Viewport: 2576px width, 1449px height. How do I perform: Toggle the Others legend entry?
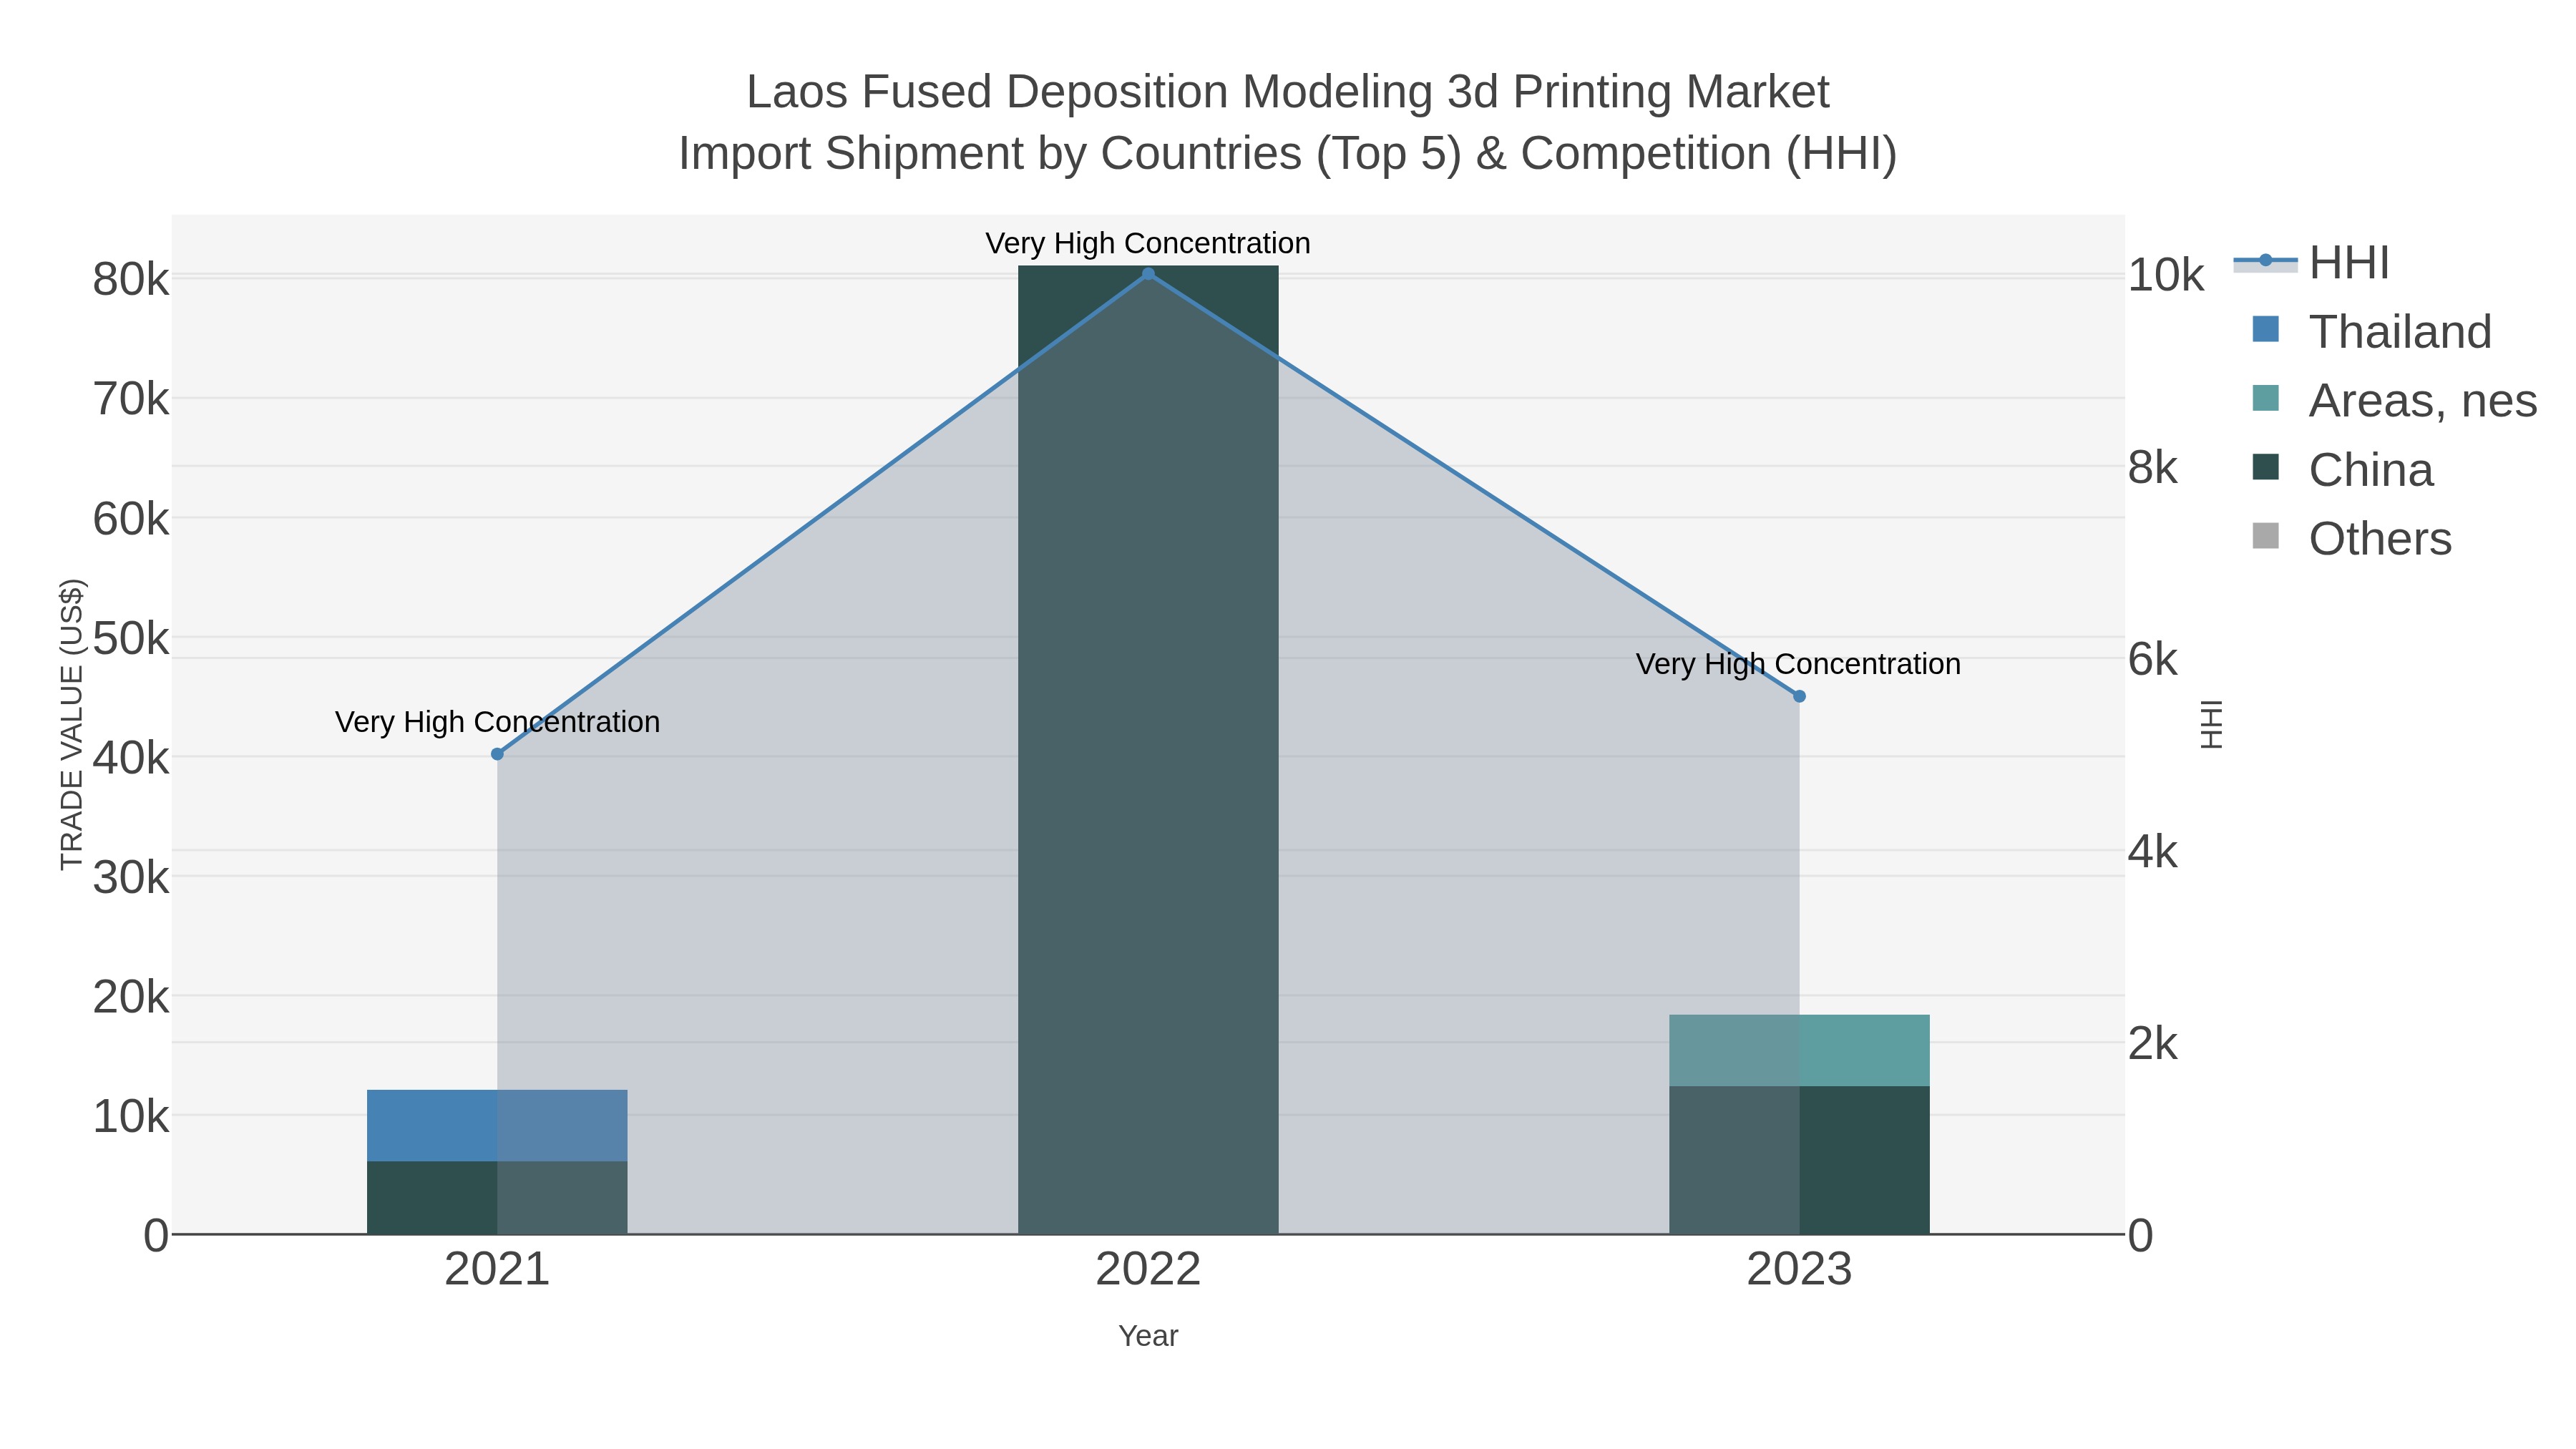coord(2351,539)
